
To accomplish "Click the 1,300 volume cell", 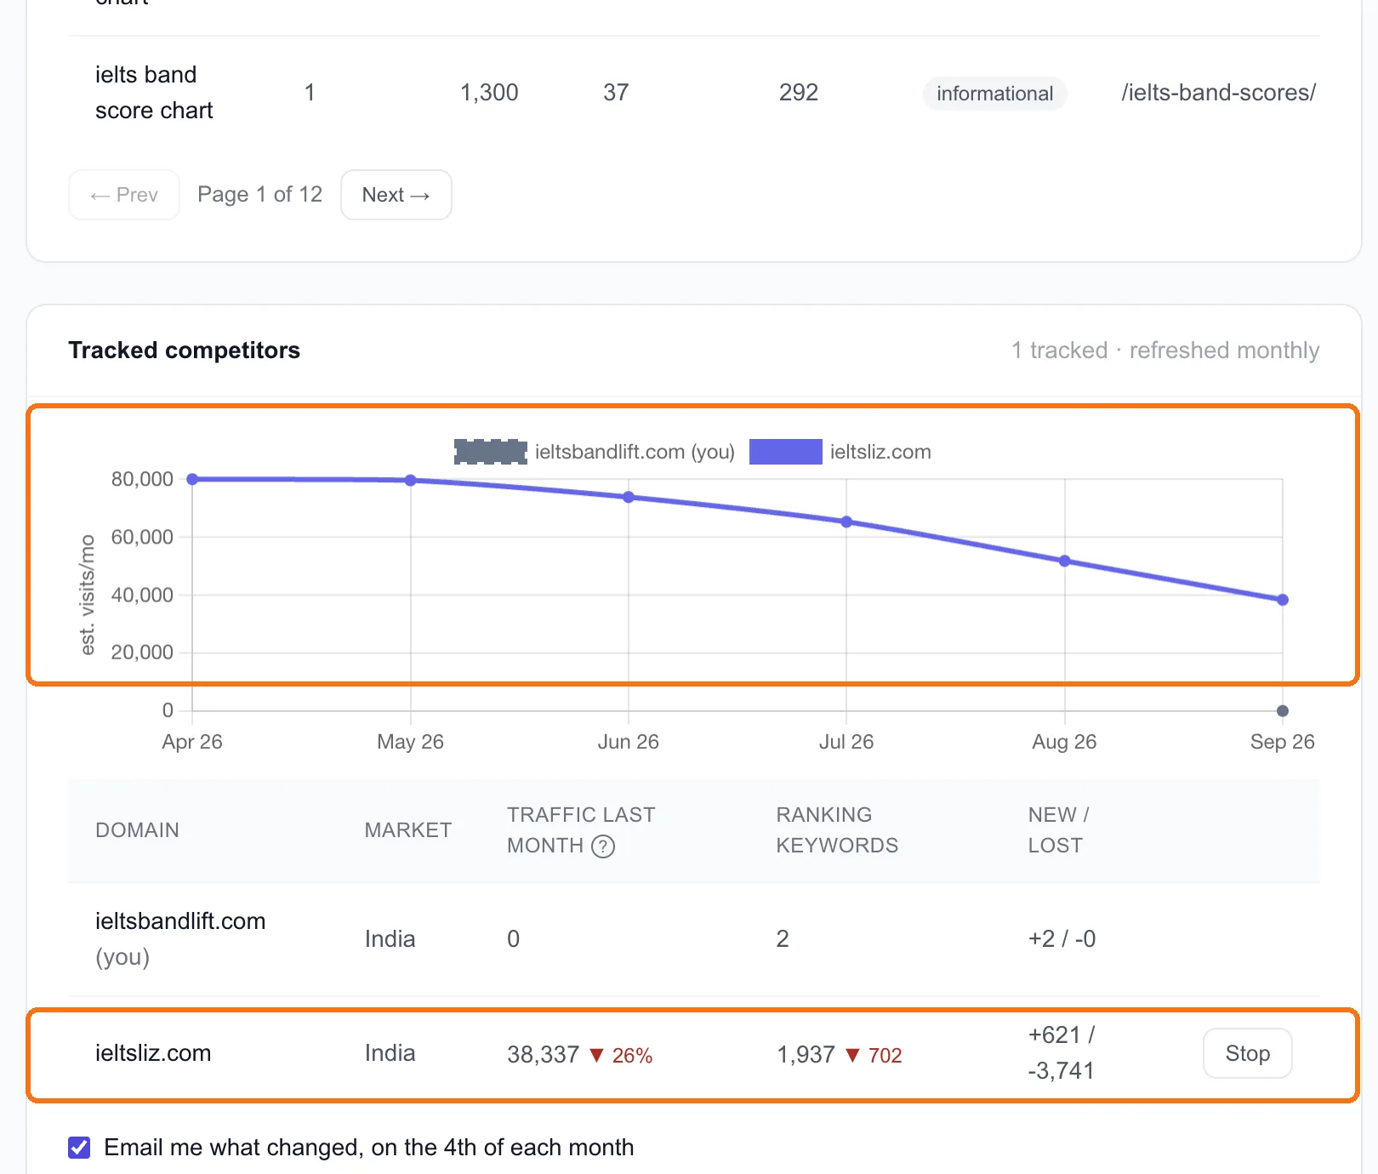I will (x=489, y=93).
